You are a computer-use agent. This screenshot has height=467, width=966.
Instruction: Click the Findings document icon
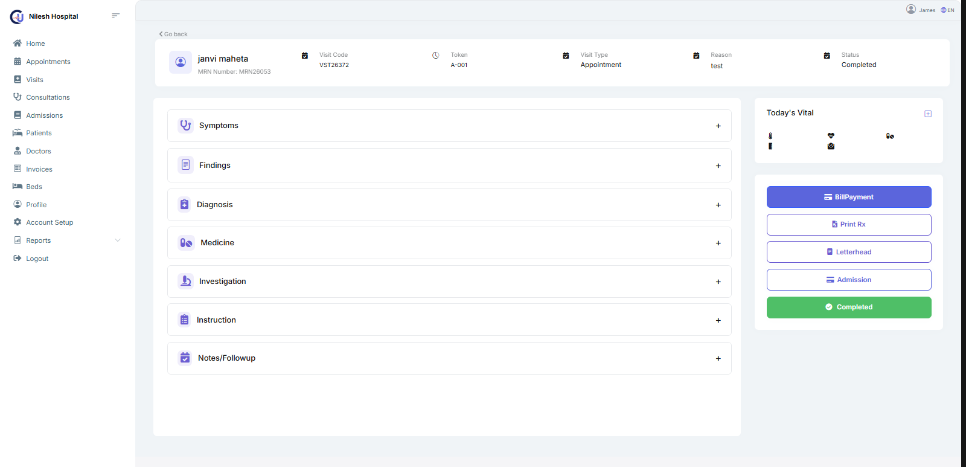click(x=185, y=165)
